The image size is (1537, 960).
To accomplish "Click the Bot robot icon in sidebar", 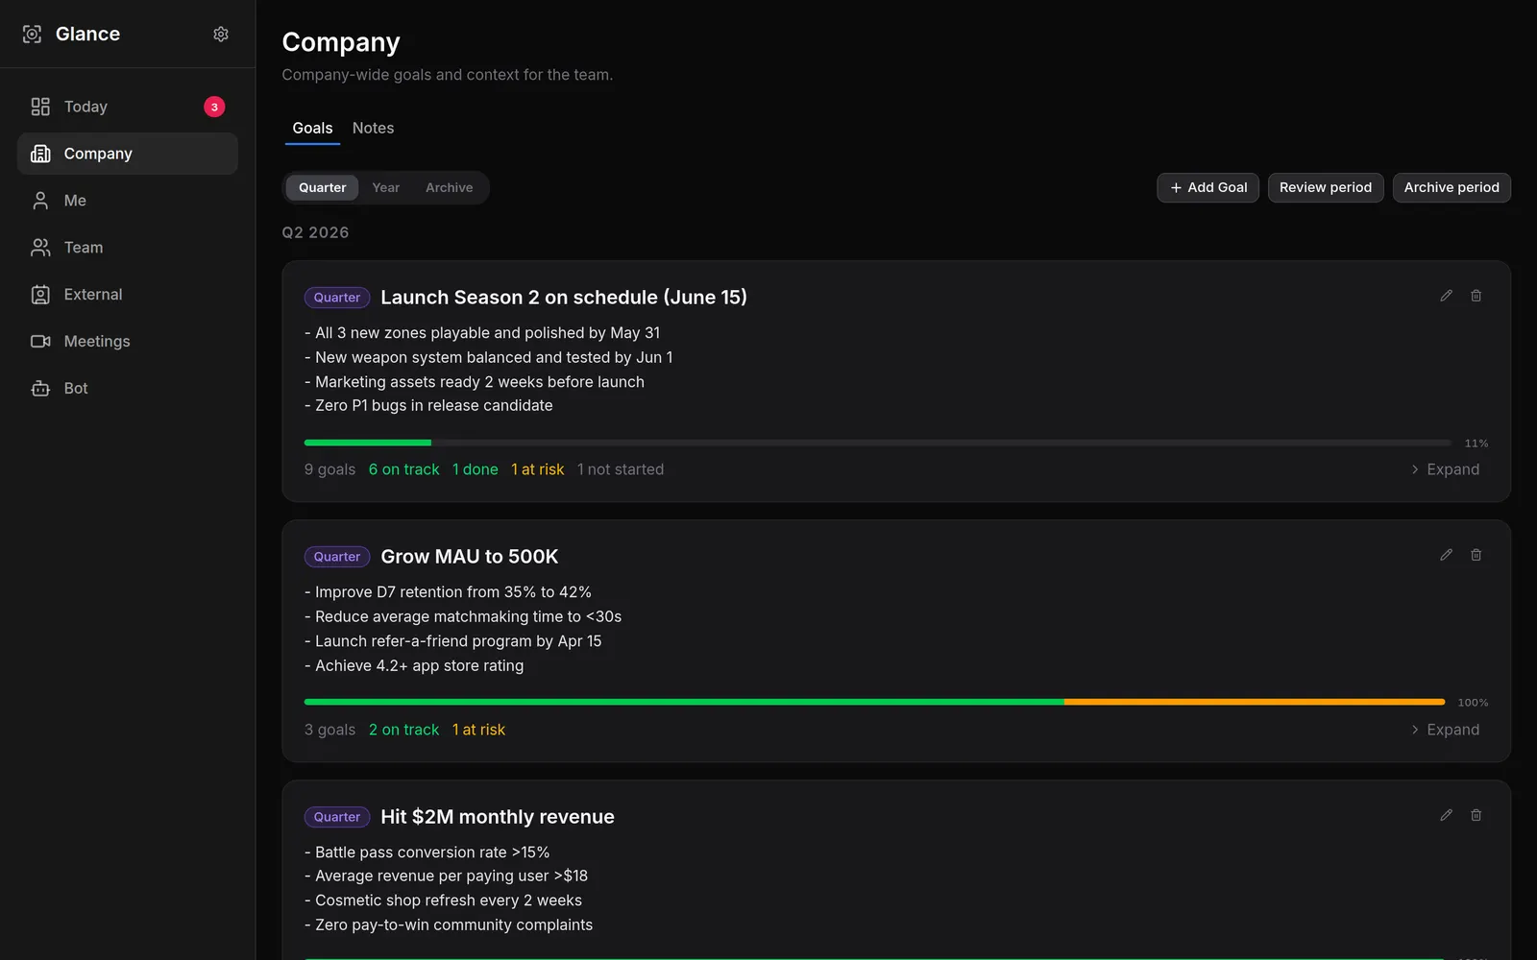I will [x=40, y=389].
